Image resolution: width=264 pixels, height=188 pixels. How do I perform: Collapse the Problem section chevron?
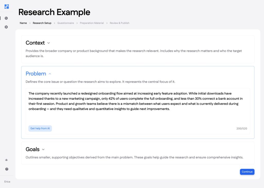click(x=50, y=74)
